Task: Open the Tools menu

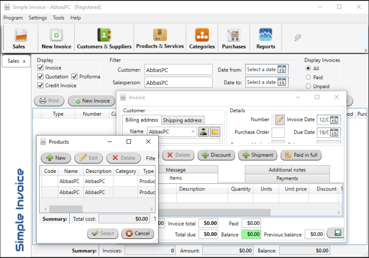Action: tap(58, 18)
